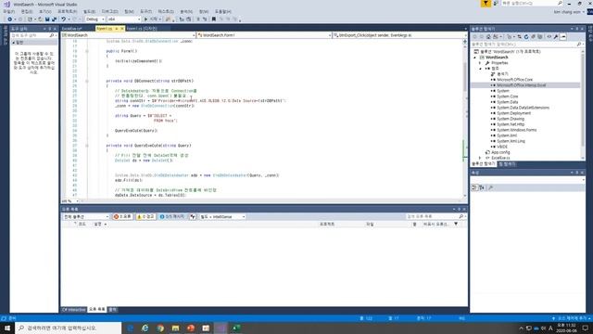Open Excel from the taskbar
The height and width of the screenshot is (334, 593).
(236, 328)
